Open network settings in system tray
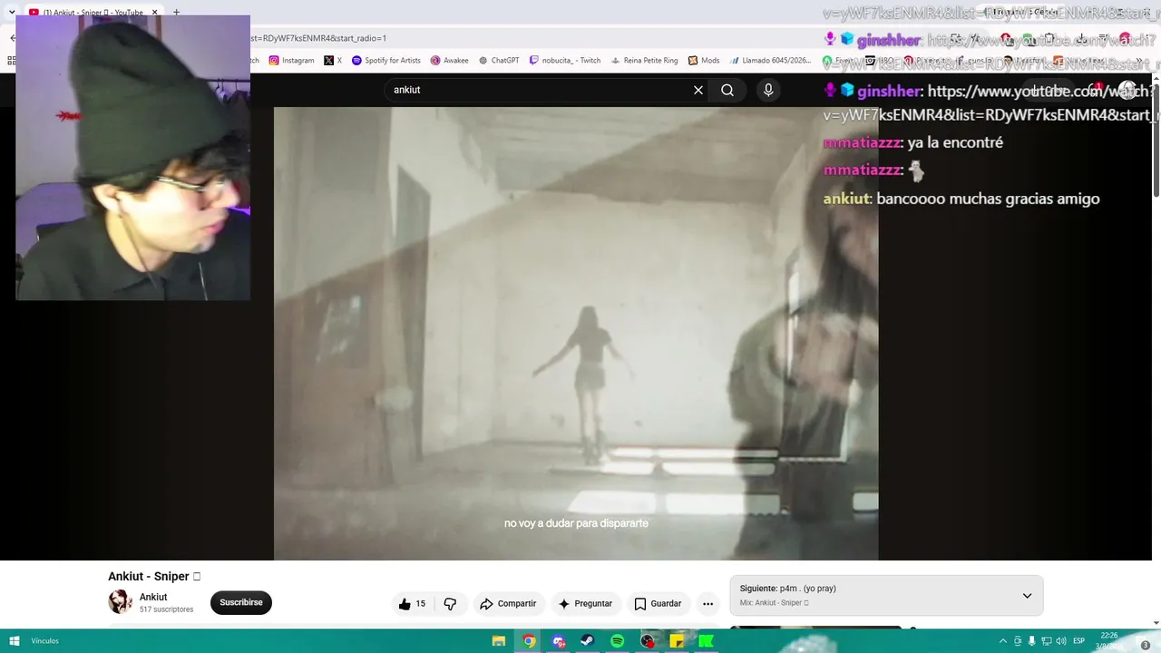Image resolution: width=1161 pixels, height=653 pixels. click(1047, 641)
